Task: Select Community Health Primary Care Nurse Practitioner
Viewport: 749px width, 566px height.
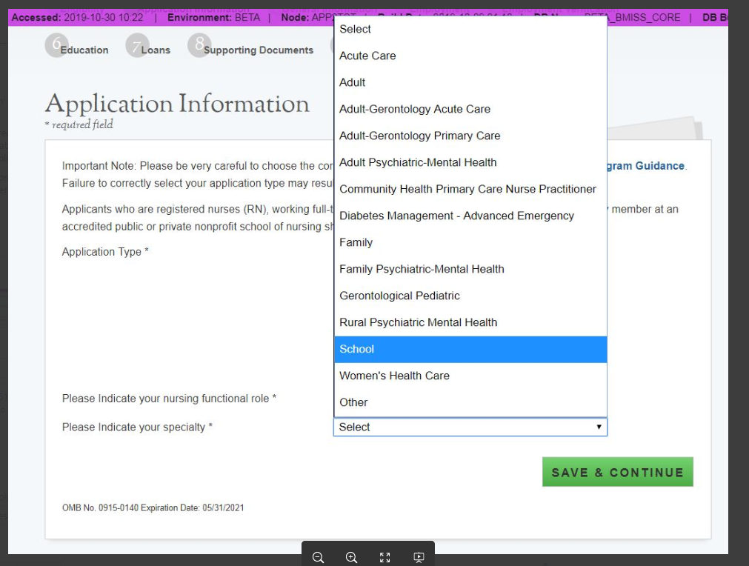Action: click(x=467, y=189)
